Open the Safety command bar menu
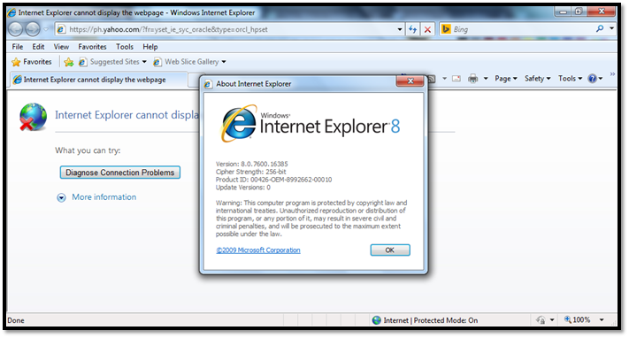The width and height of the screenshot is (629, 338). 538,79
